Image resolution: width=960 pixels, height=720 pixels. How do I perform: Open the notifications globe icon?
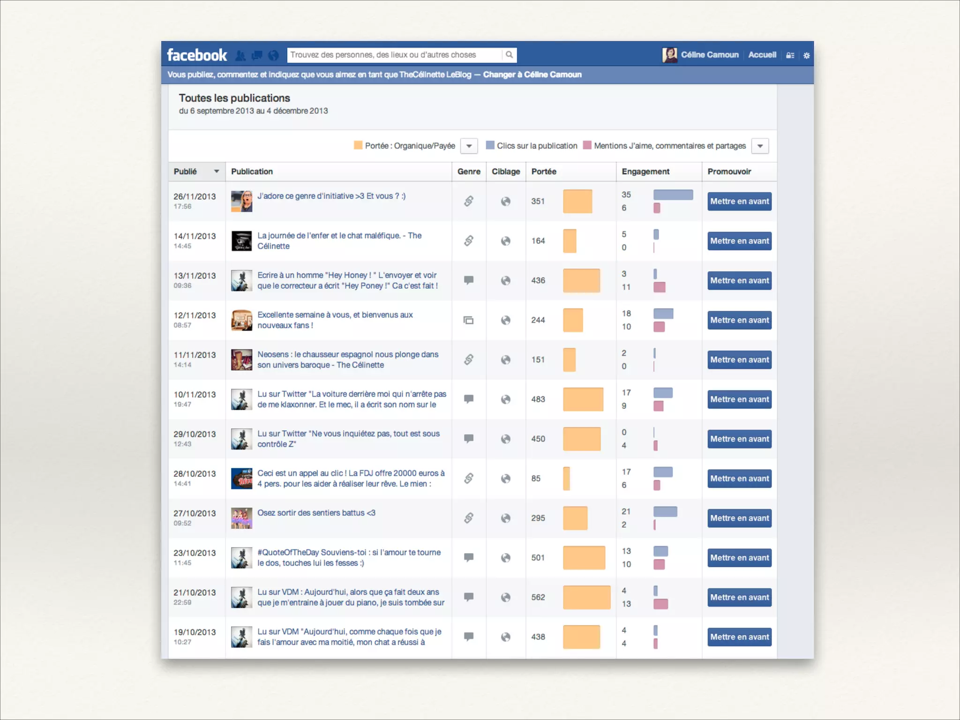point(273,56)
